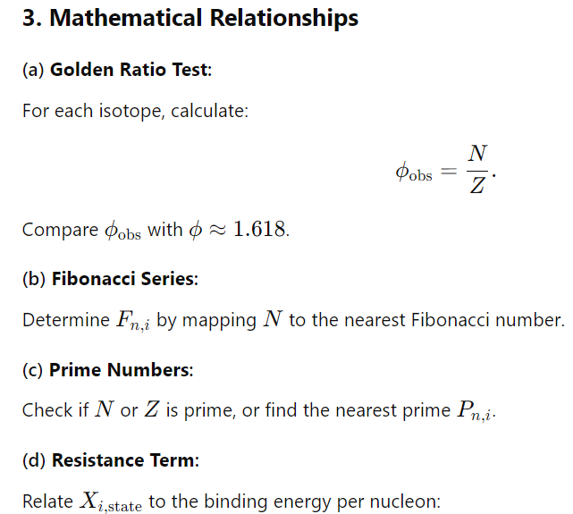
Task: Click the phi-obs equals N over Z equation
Action: click(445, 169)
